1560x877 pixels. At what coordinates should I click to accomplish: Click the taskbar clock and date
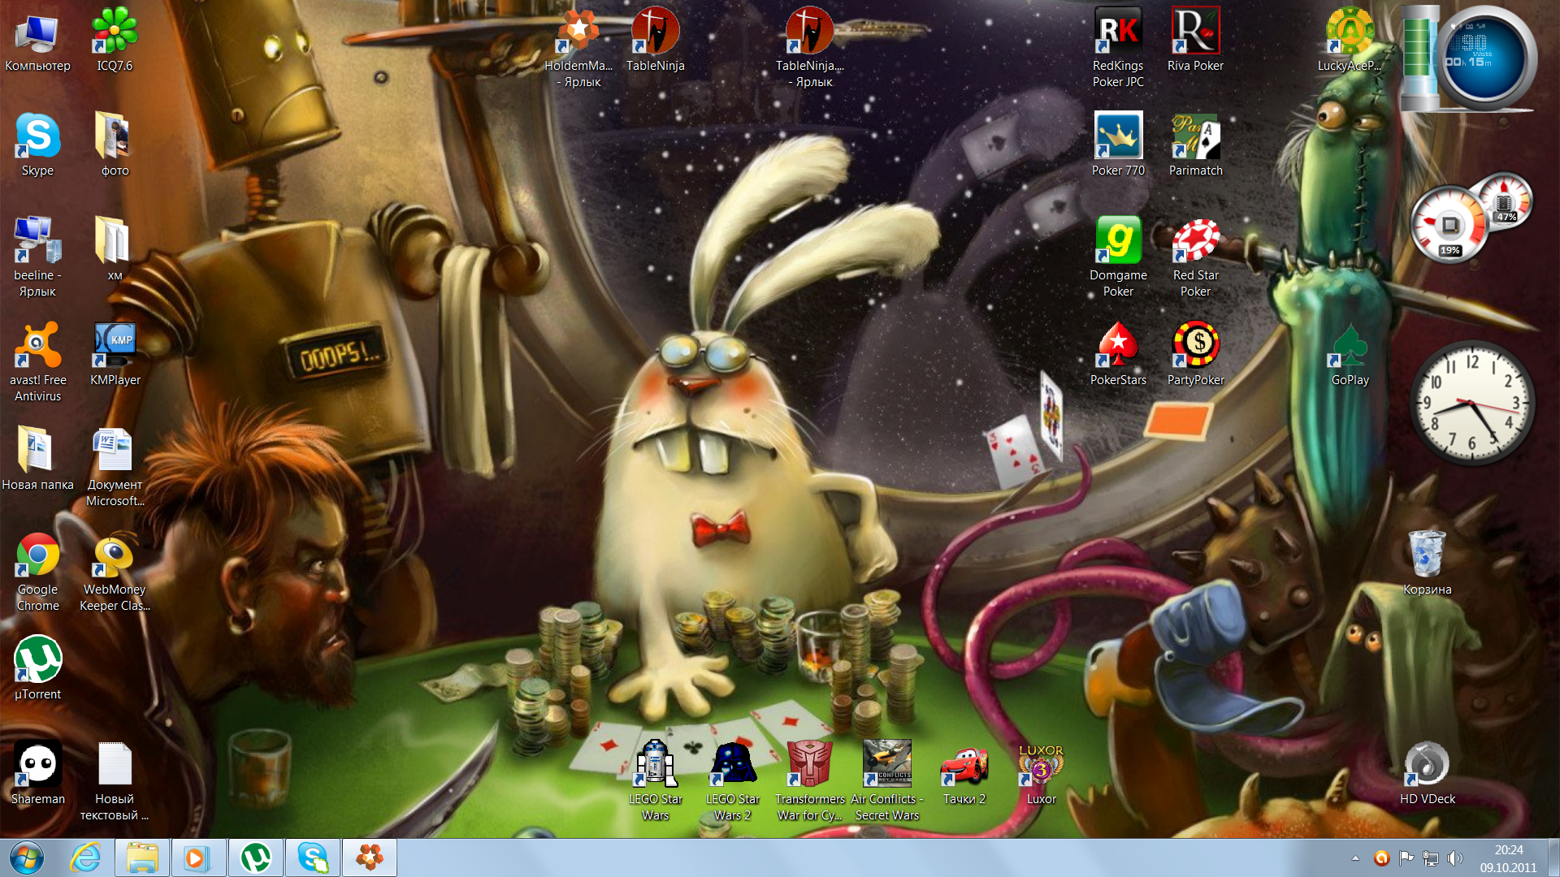[x=1508, y=858]
